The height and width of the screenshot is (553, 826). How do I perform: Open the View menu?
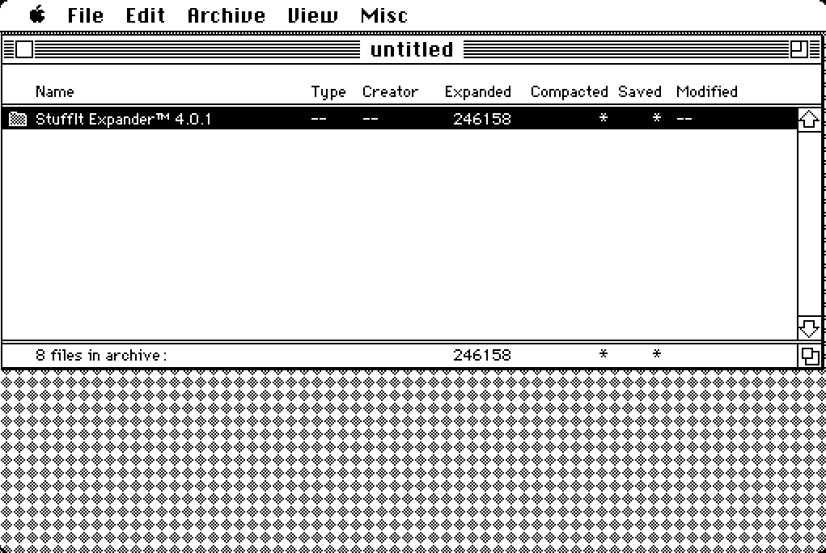[312, 15]
